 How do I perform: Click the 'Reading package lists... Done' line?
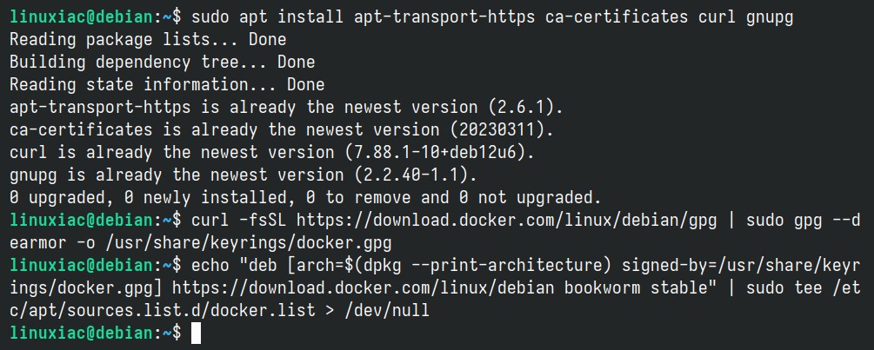(x=148, y=39)
